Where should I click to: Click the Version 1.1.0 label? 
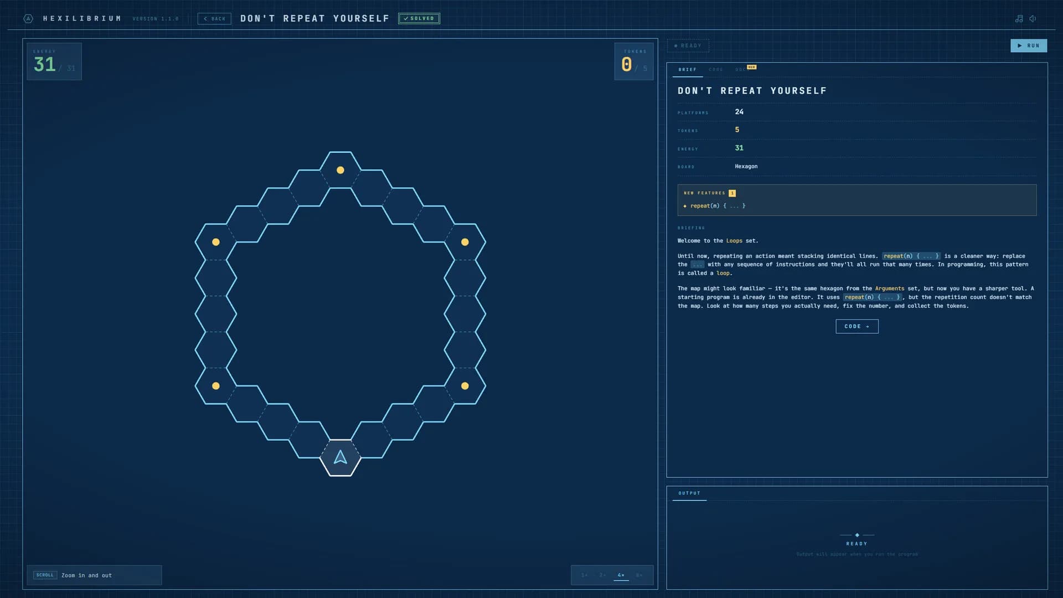click(156, 19)
